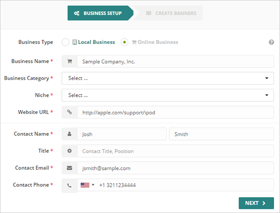Click the person icon beside Contact Name

pos(69,134)
